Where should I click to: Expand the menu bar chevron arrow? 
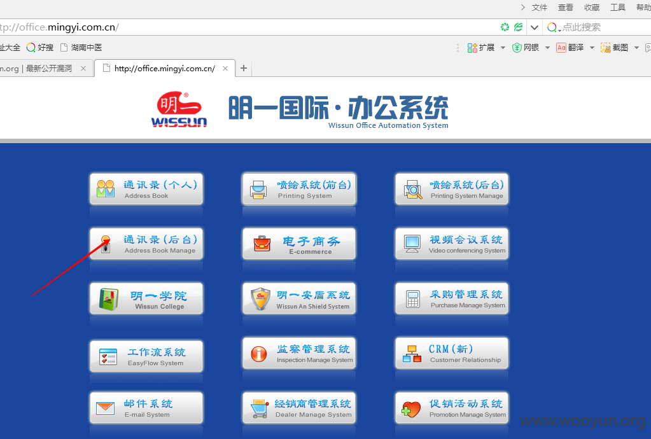(x=522, y=8)
